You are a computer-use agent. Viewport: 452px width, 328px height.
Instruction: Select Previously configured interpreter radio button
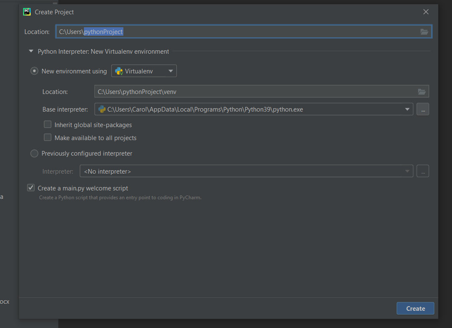coord(34,154)
